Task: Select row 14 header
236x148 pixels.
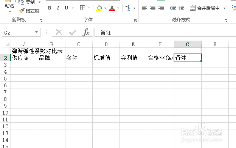Action: coord(5,140)
